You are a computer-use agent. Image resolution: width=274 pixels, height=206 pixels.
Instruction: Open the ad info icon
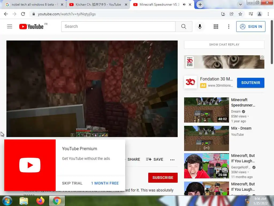click(x=262, y=57)
